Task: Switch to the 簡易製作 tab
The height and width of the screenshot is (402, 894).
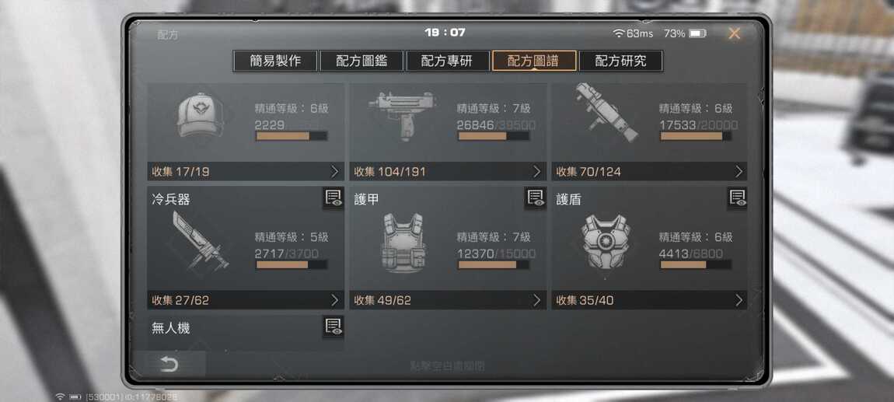Action: pyautogui.click(x=275, y=61)
